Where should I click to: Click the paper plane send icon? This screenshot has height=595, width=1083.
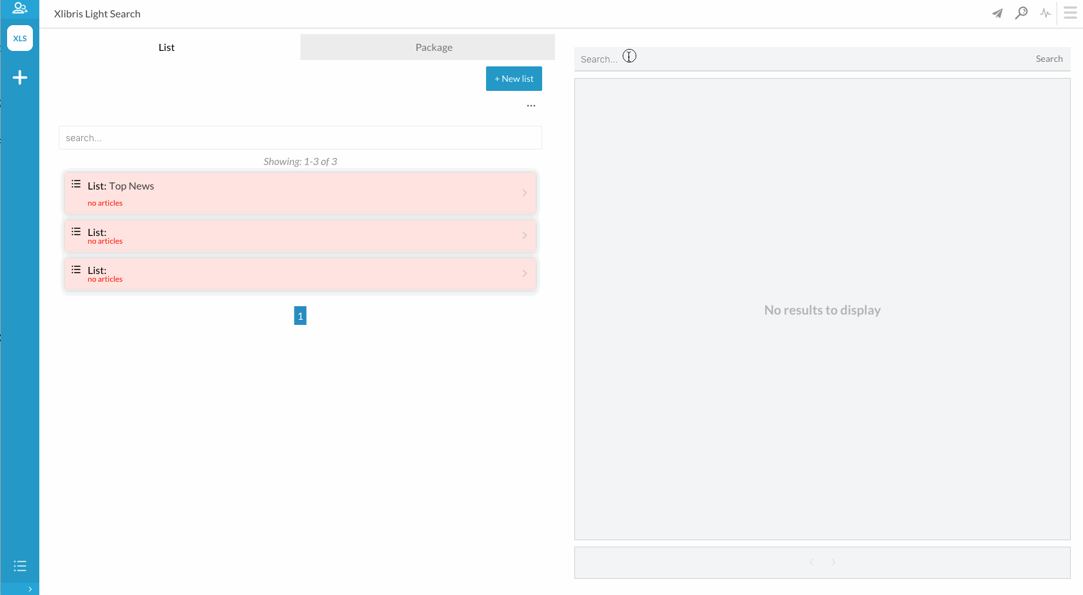pos(997,14)
